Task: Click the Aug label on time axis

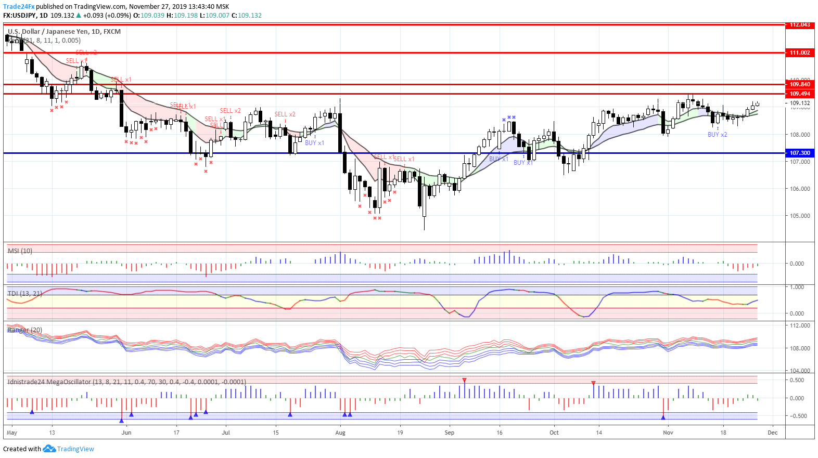Action: tap(340, 433)
